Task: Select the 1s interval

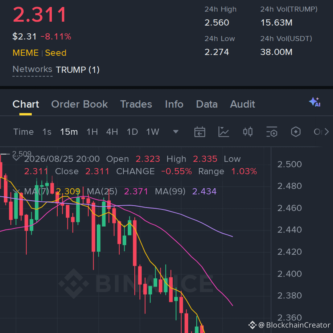Action: coord(47,132)
